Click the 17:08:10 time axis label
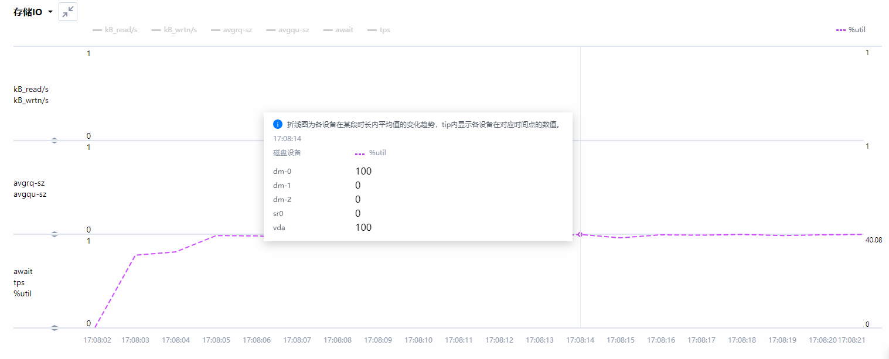This screenshot has height=359, width=889. (418, 340)
